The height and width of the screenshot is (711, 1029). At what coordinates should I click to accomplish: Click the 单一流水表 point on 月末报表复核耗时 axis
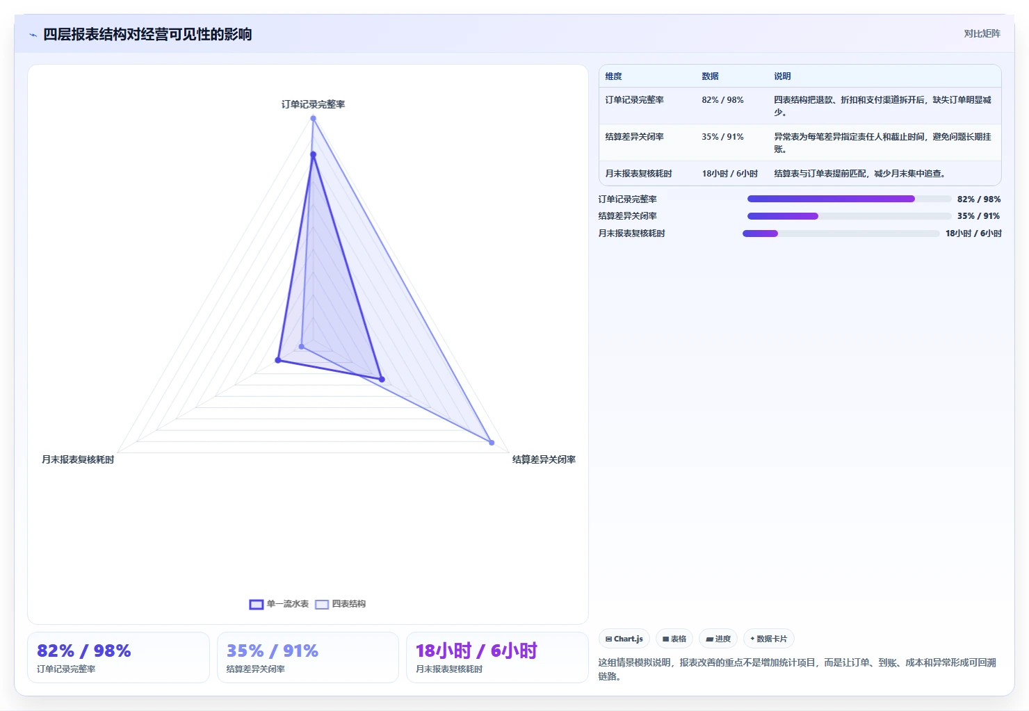(x=278, y=360)
